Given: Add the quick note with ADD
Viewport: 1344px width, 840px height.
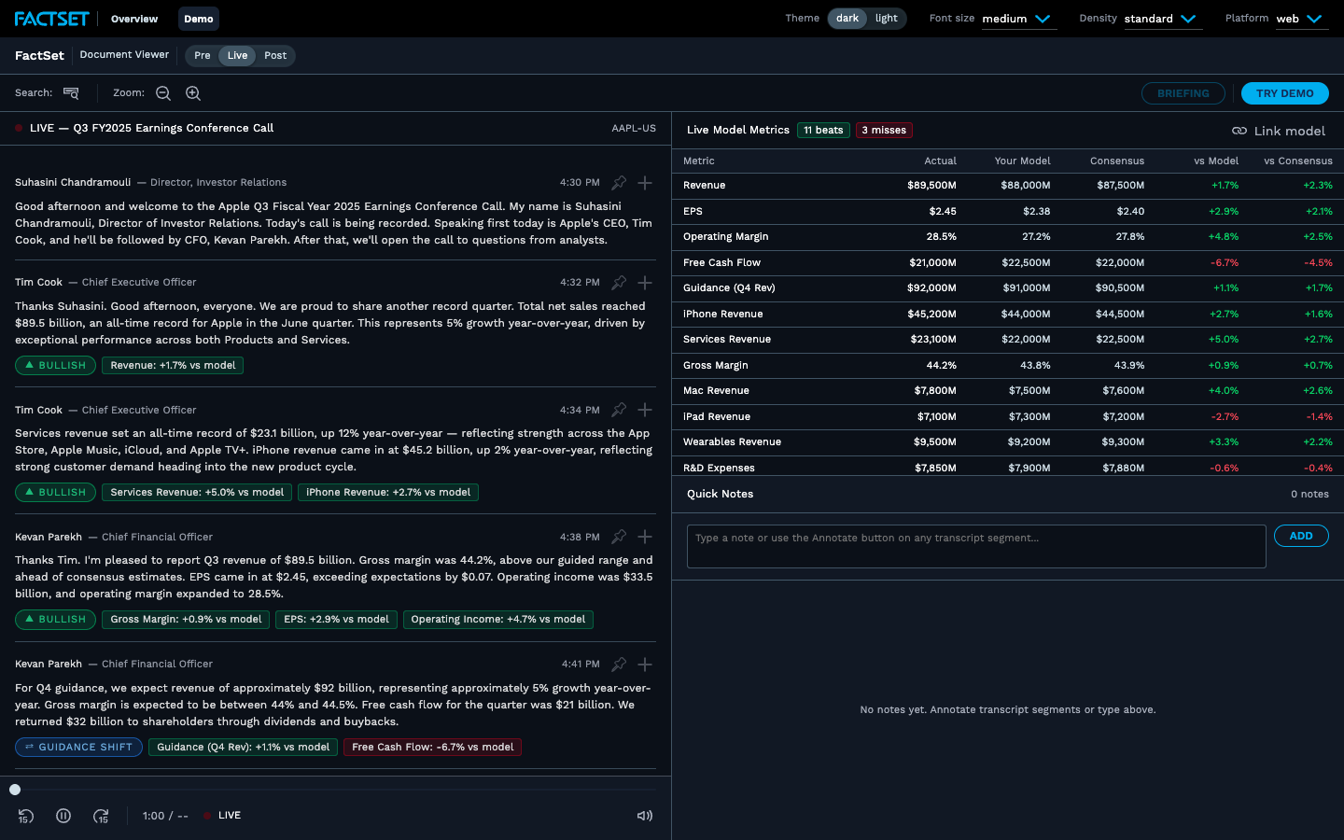Looking at the screenshot, I should (1301, 536).
